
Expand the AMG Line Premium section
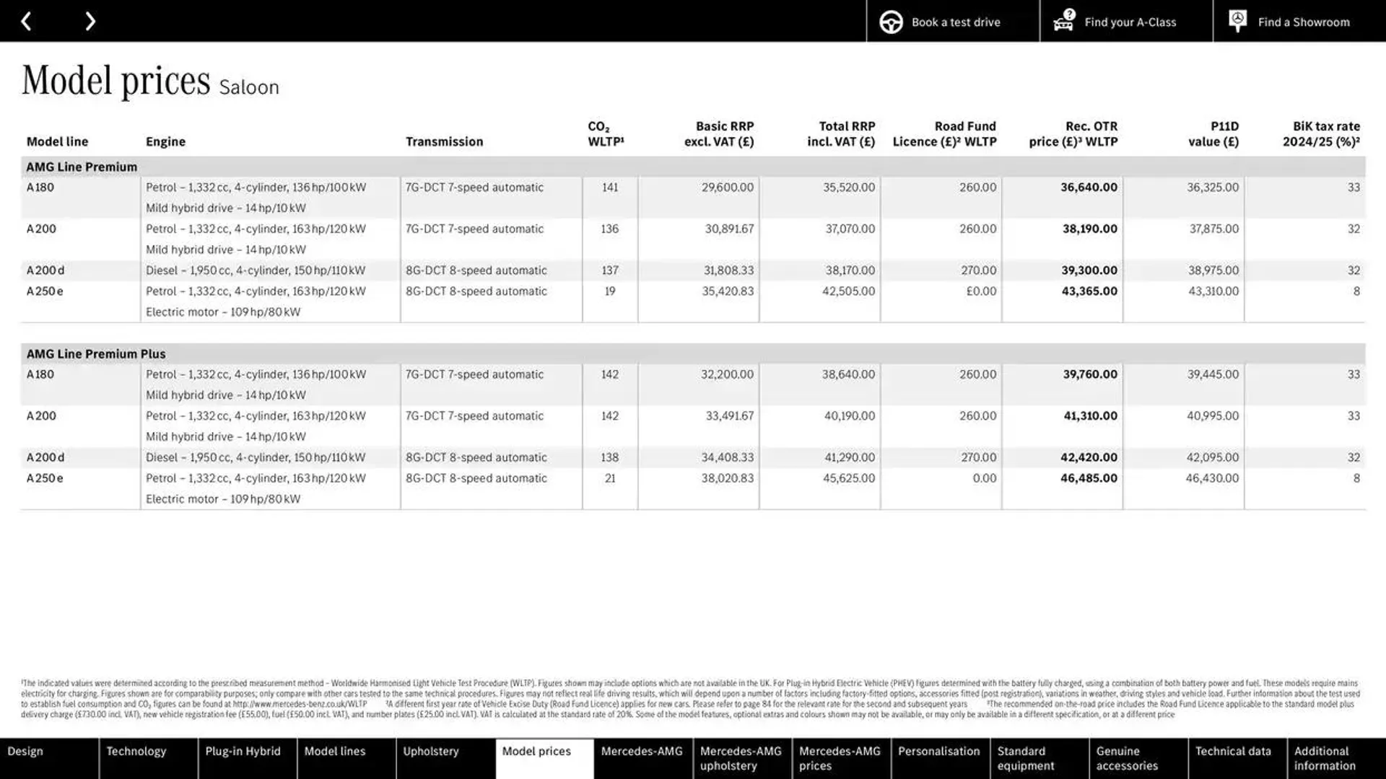[82, 167]
